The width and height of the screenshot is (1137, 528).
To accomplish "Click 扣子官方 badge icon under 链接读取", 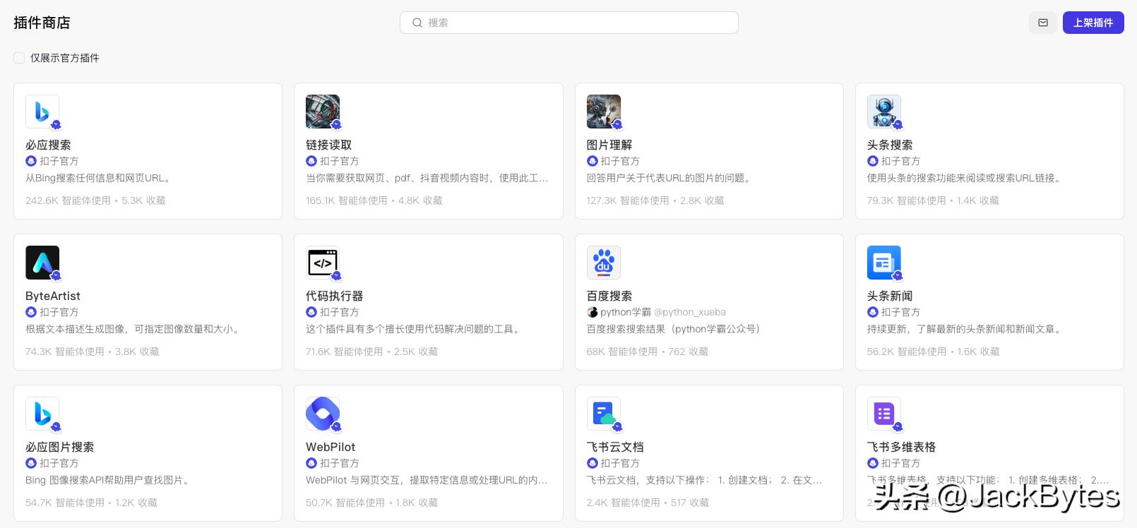I will [x=311, y=161].
